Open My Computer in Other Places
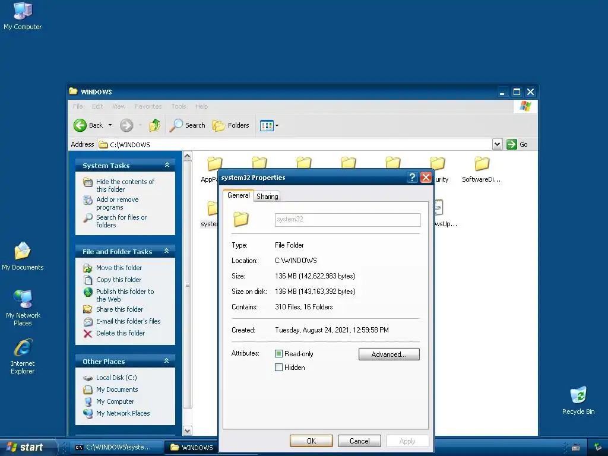 point(115,401)
